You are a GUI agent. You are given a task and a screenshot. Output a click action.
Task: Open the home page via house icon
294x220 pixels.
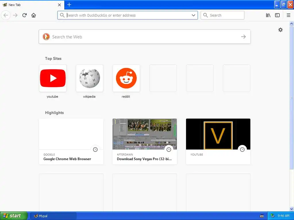34,15
